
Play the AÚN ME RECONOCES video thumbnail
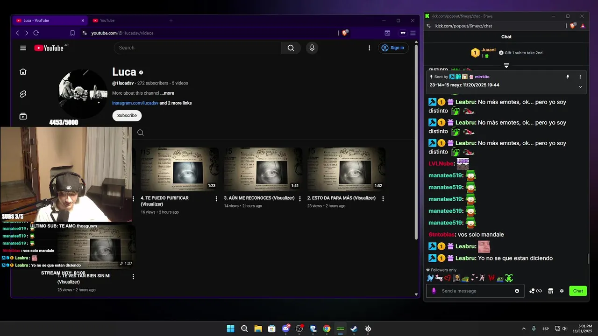coord(263,169)
